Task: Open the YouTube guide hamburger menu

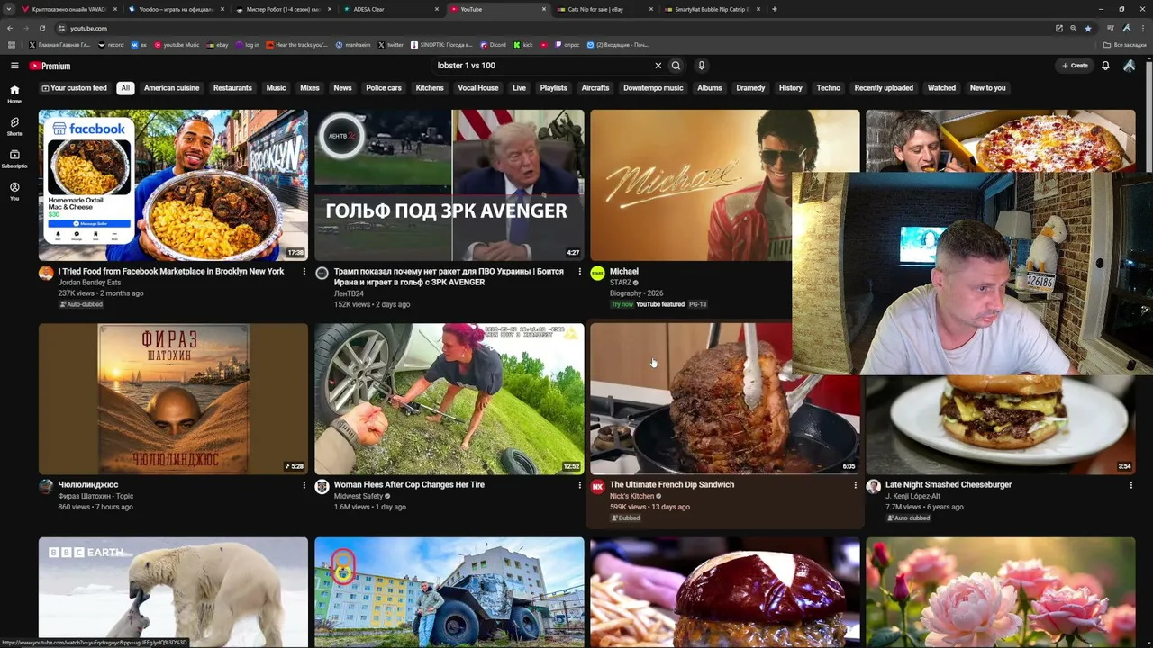Action: (14, 66)
